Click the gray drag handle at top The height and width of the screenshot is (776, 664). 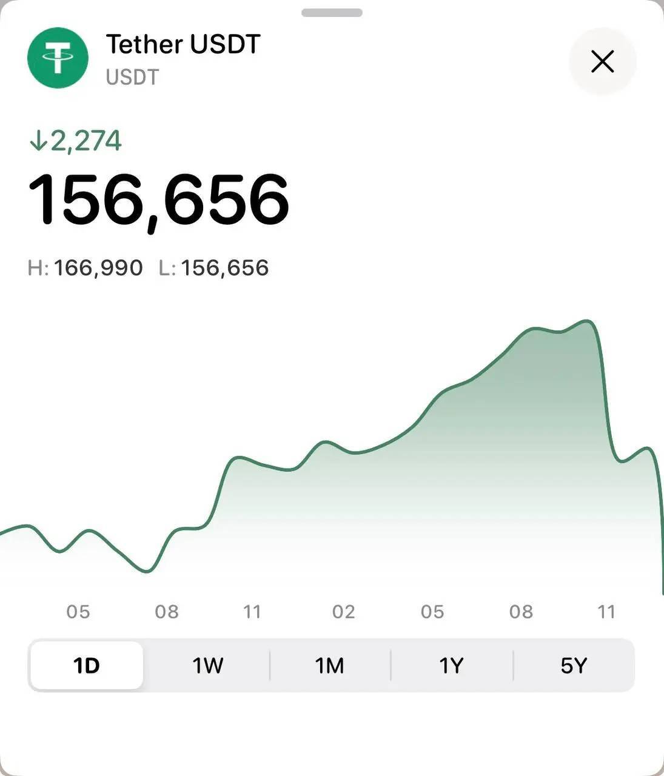pyautogui.click(x=332, y=13)
